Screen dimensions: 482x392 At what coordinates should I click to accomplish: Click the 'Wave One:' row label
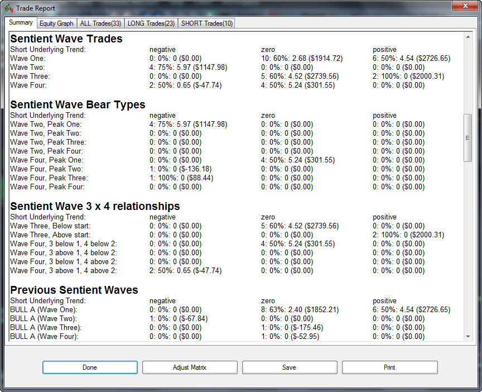point(28,59)
